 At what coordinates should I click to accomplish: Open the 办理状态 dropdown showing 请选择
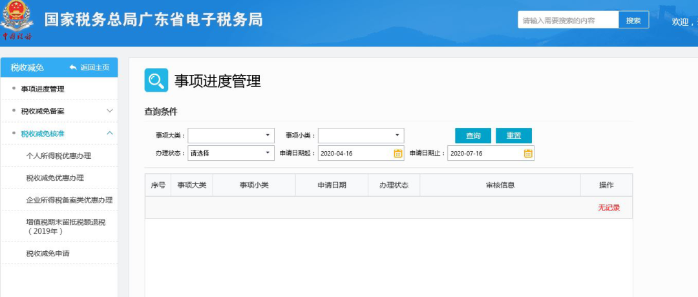pyautogui.click(x=231, y=153)
